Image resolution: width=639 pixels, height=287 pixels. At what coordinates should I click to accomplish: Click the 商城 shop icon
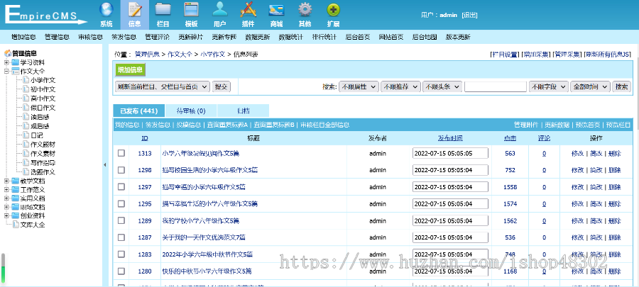(276, 10)
